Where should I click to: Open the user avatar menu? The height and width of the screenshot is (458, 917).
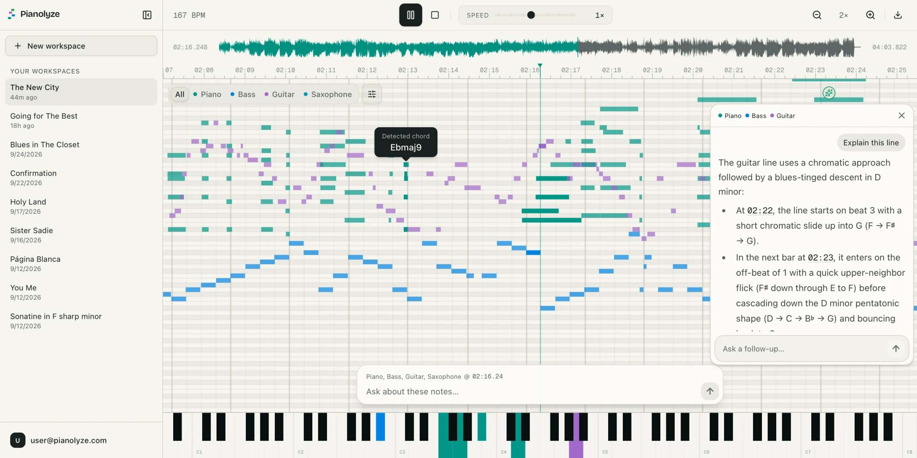coord(18,440)
